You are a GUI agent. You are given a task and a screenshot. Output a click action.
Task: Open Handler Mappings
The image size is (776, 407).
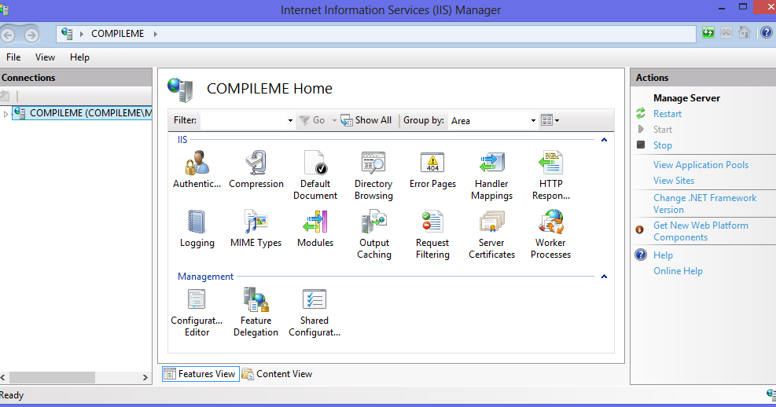coord(491,176)
